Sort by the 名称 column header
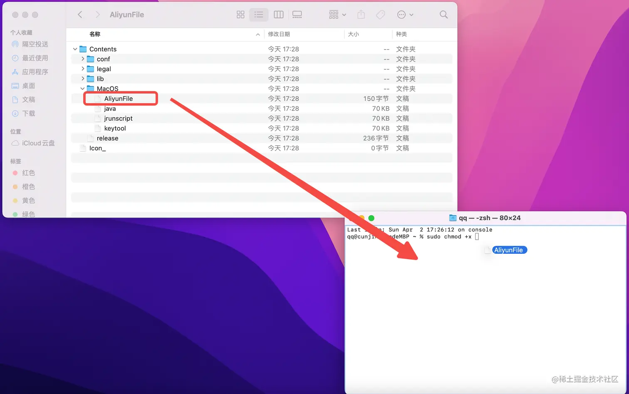Viewport: 629px width, 394px height. click(x=95, y=34)
